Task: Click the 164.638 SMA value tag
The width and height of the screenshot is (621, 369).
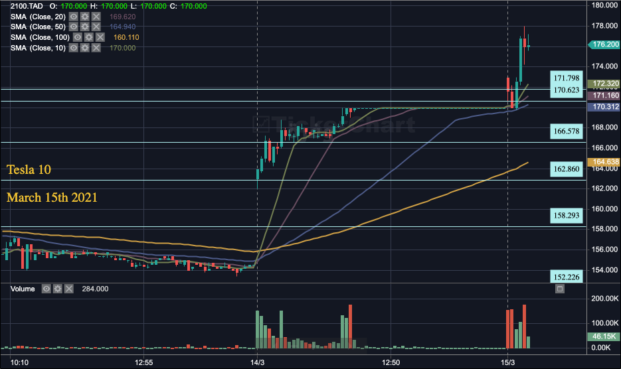Action: point(604,161)
